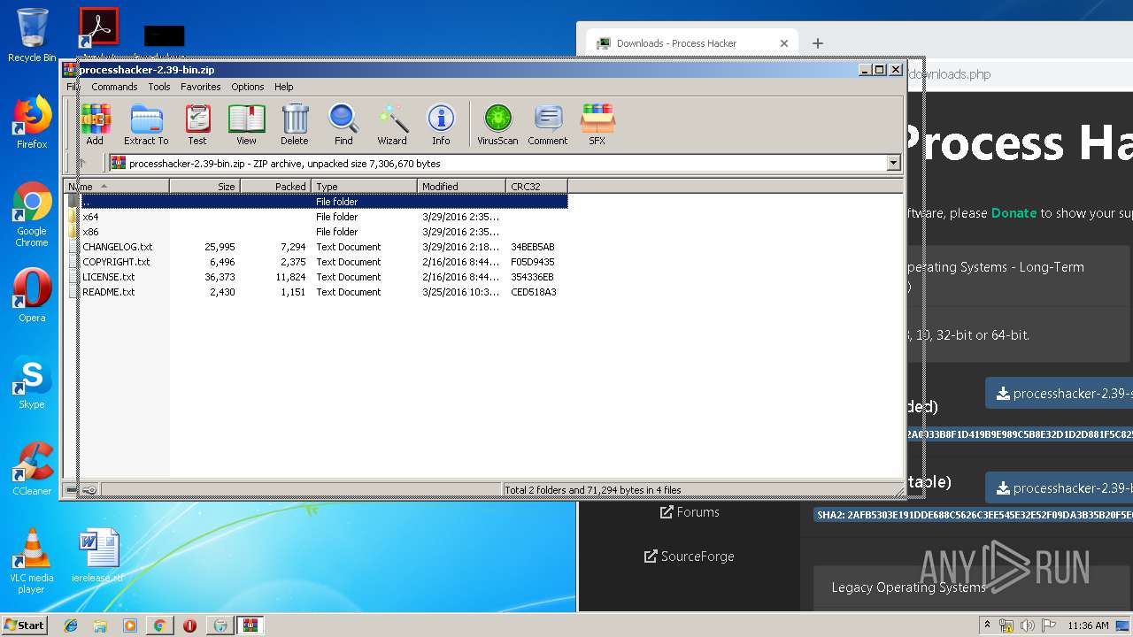Open the Tools menu

pos(159,87)
